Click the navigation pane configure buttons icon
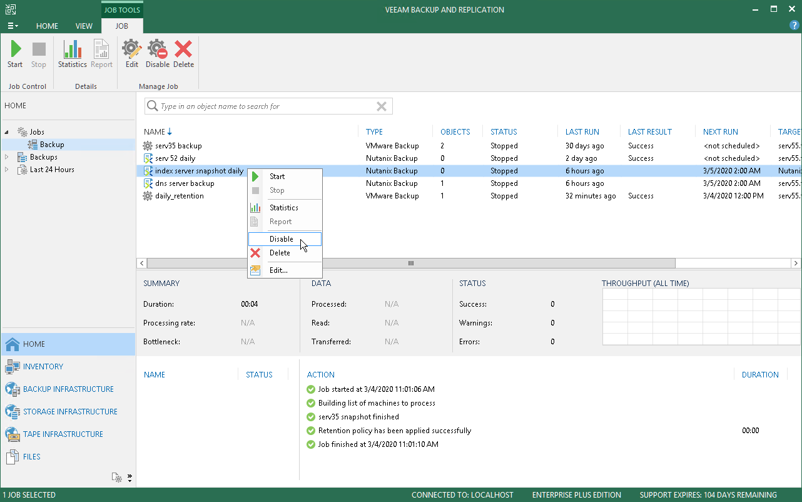 117,478
